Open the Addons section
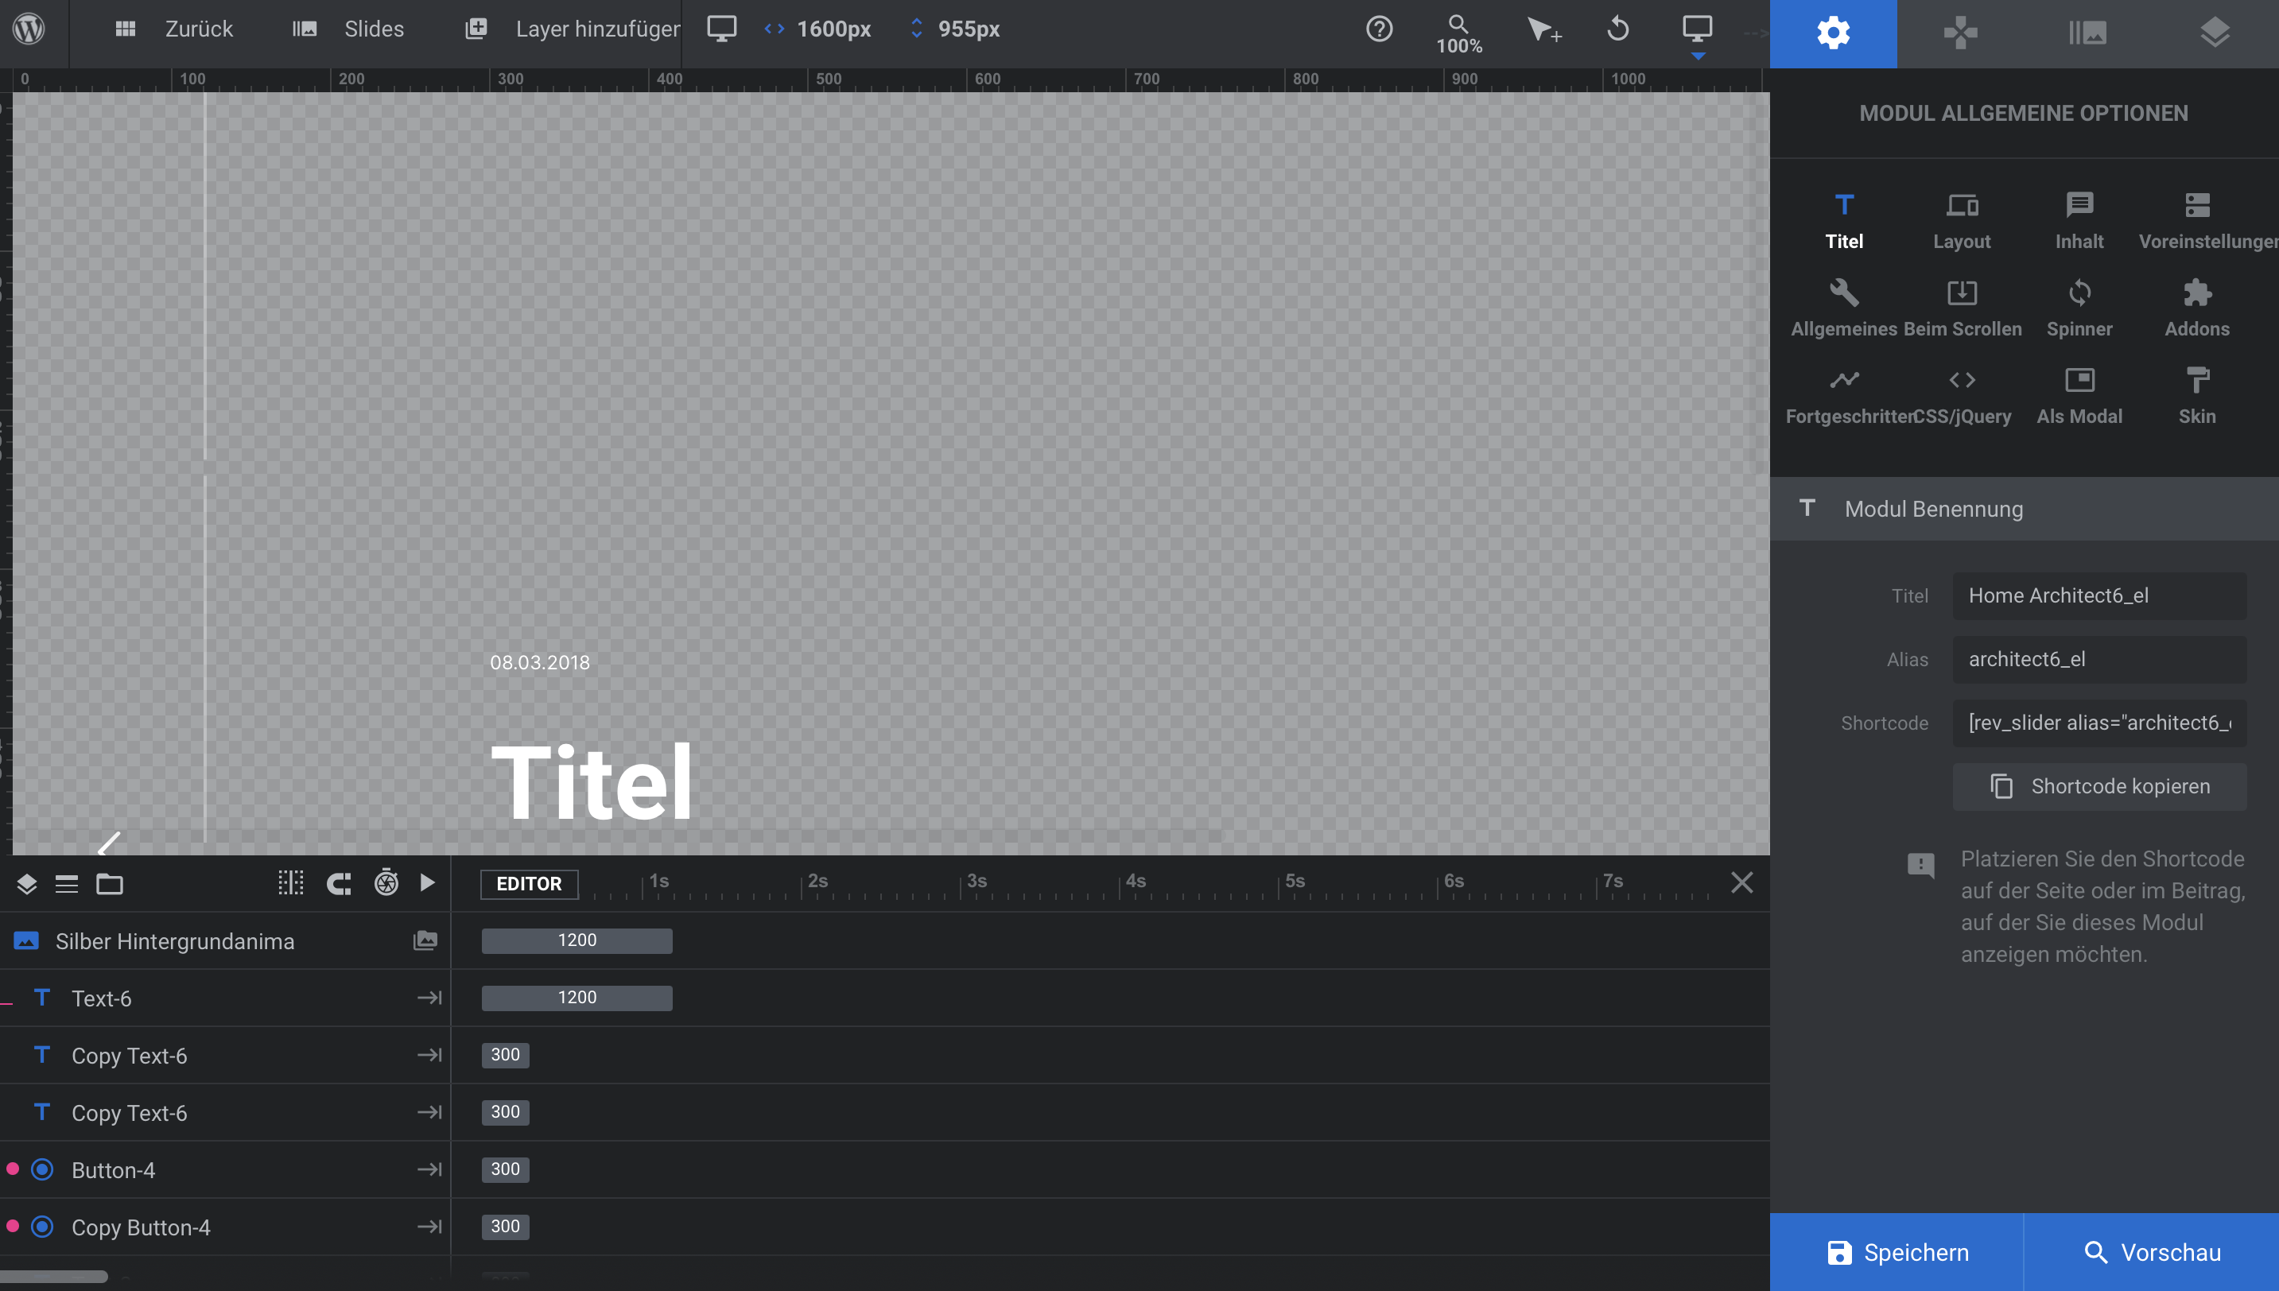Viewport: 2279px width, 1291px height. point(2197,308)
